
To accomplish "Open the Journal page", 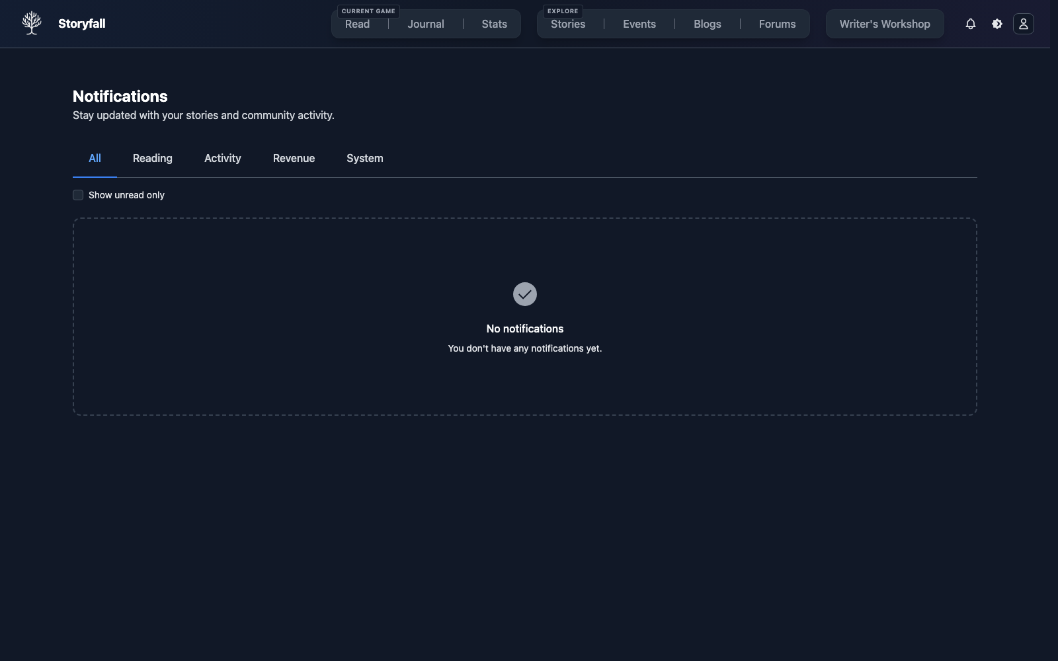I will point(425,24).
